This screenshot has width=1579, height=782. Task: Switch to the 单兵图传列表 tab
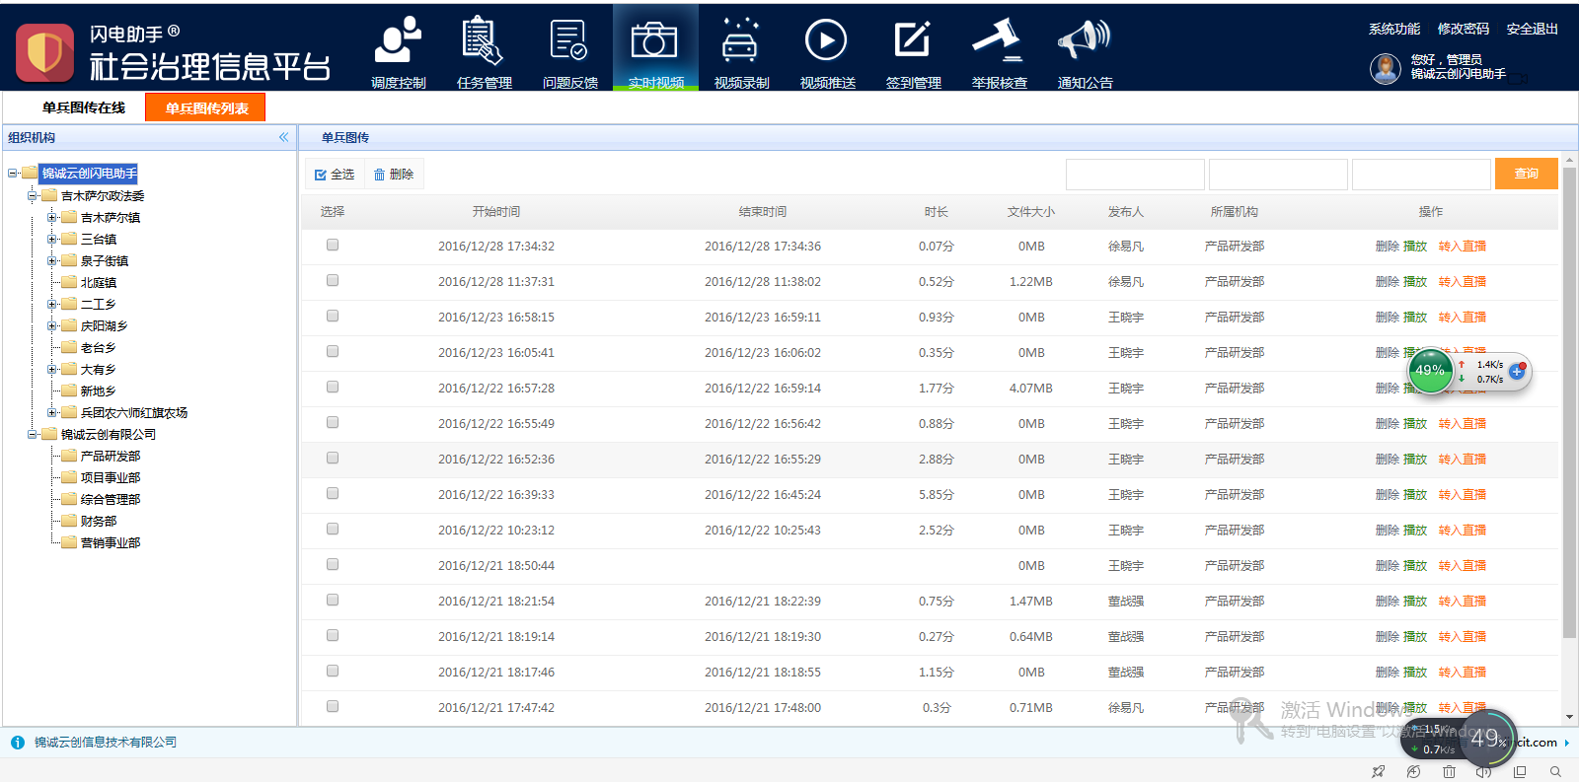[206, 107]
